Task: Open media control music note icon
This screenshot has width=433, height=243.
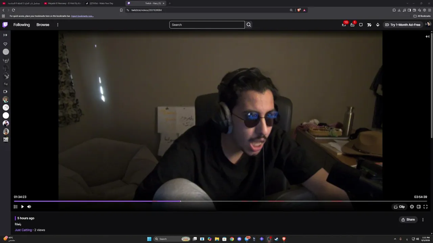Action: click(x=404, y=10)
